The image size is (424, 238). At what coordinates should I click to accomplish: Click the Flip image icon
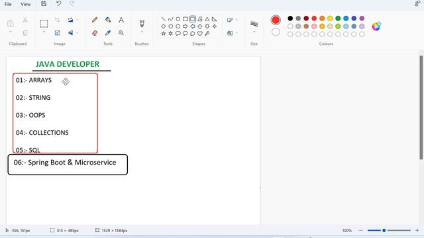tap(71, 33)
